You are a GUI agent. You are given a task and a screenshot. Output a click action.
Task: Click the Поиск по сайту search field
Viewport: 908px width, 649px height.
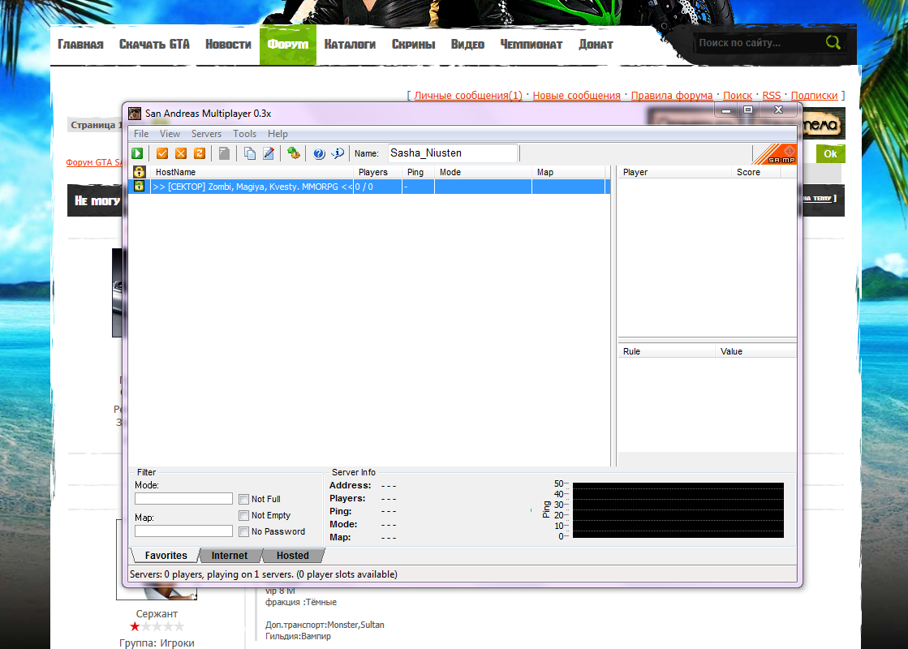click(x=758, y=43)
